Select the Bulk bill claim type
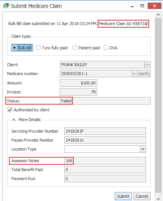 (x=22, y=48)
